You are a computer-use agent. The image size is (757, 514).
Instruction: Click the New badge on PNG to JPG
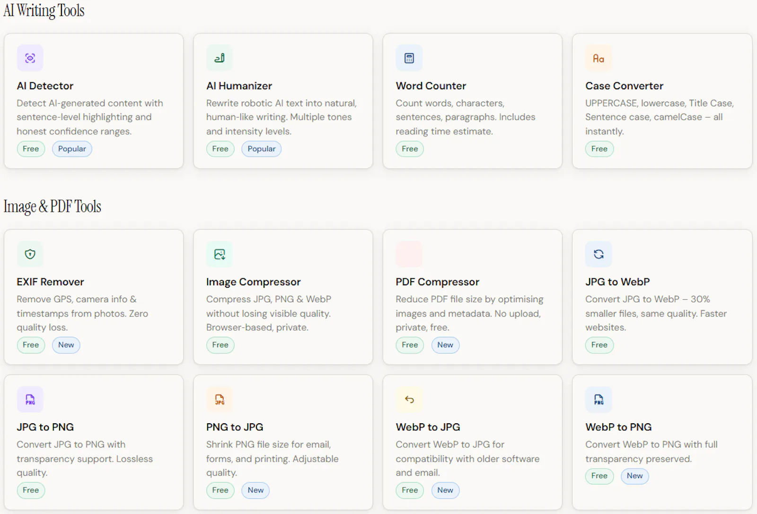click(255, 490)
